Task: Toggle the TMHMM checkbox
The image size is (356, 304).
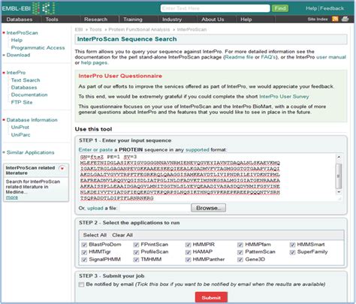Action: click(x=136, y=260)
